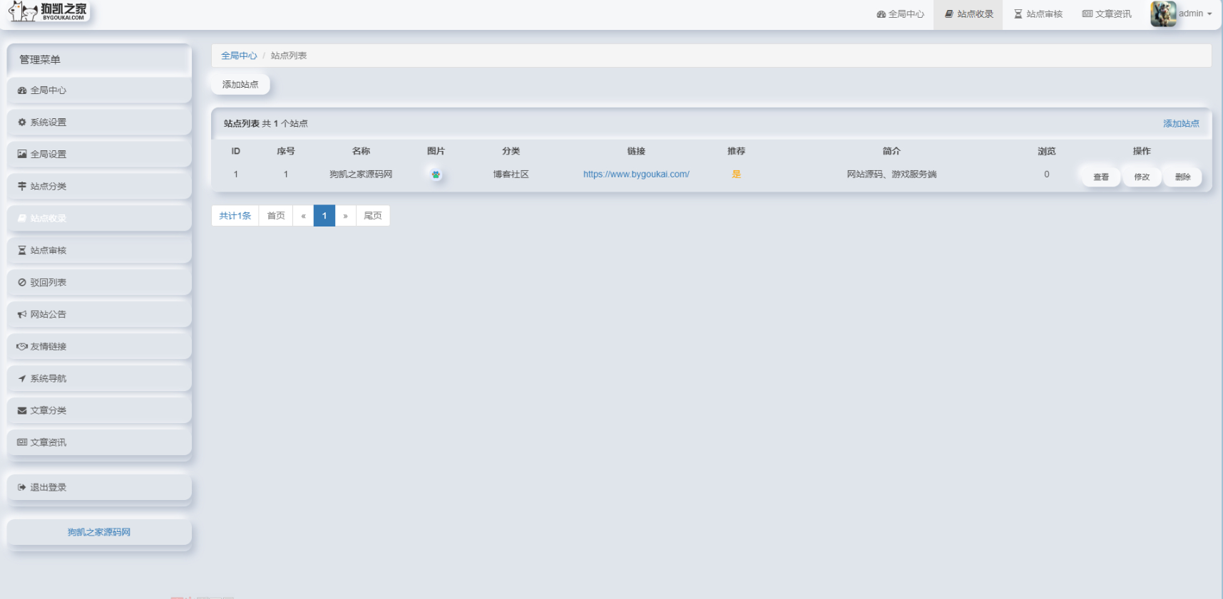Open 全局中心 in the top navigation
The height and width of the screenshot is (599, 1223).
(x=900, y=14)
